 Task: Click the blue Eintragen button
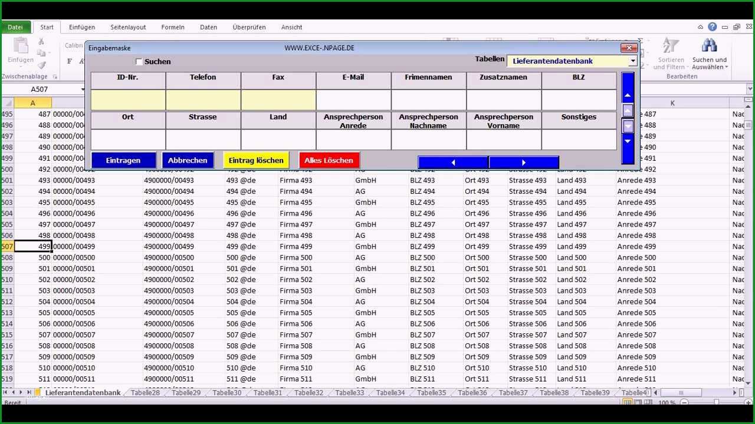pos(123,160)
